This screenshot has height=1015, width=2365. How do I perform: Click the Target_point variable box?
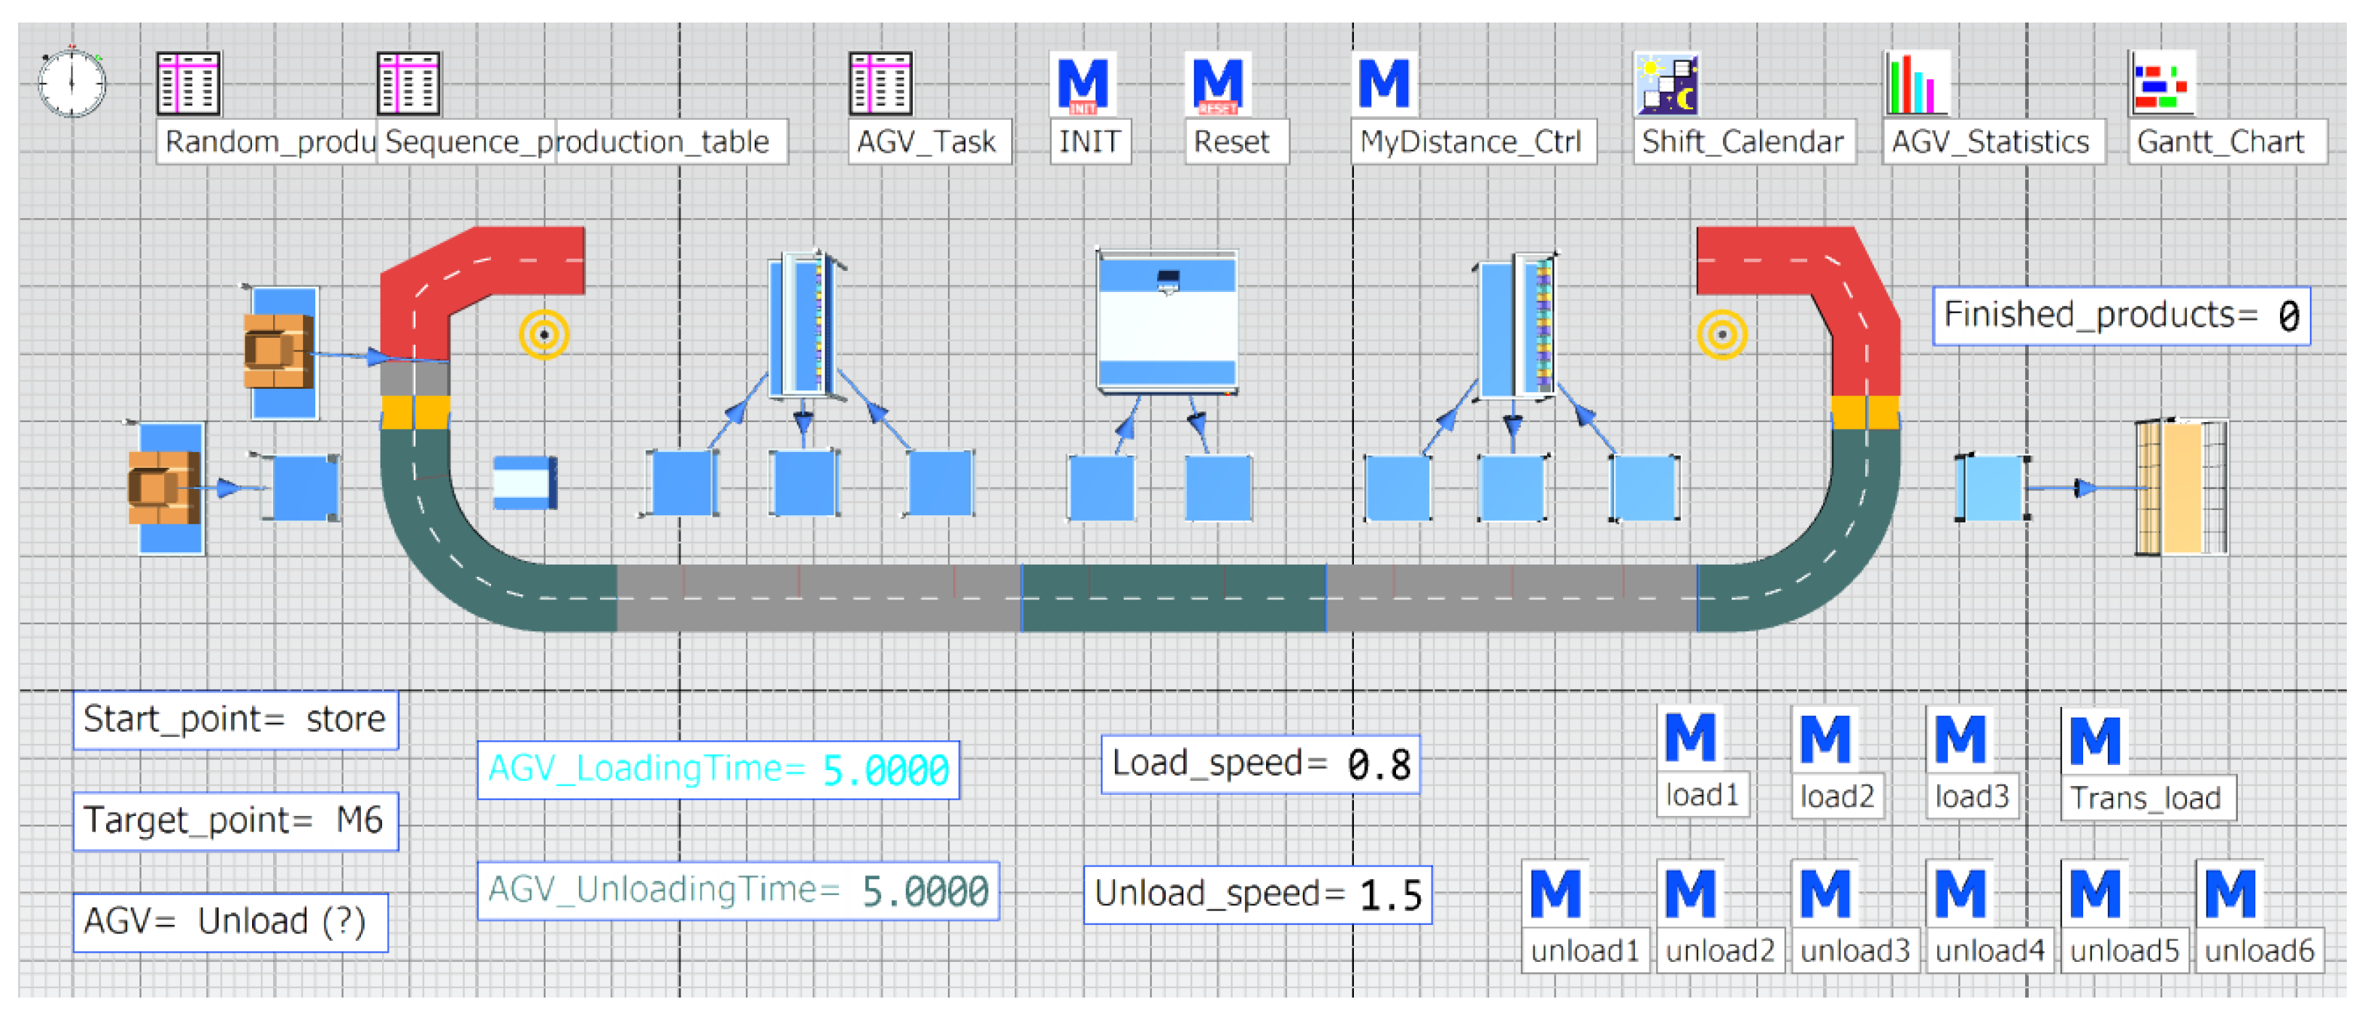click(x=235, y=821)
